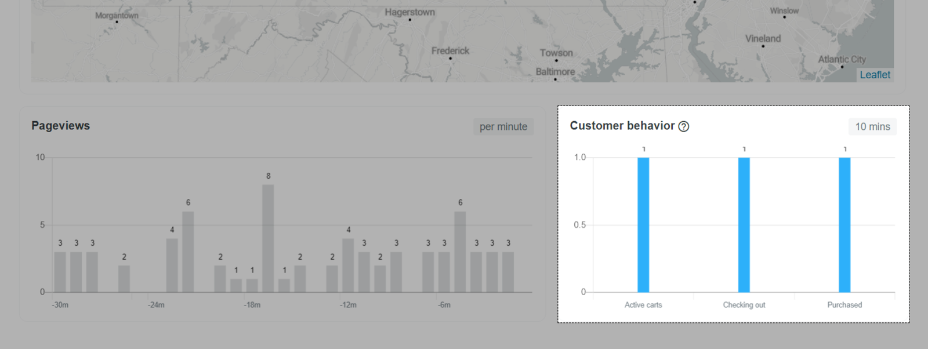Viewport: 928px width, 349px height.
Task: Click the per minute badge
Action: click(x=503, y=126)
